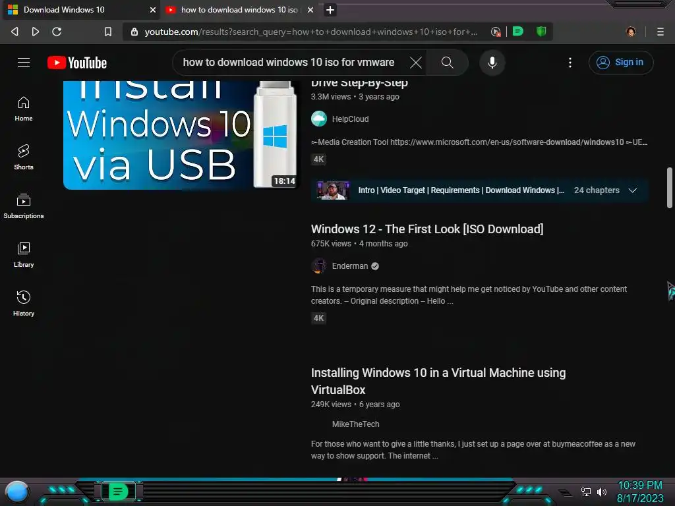Click the 3.3M views text
Viewport: 675px width, 506px height.
pyautogui.click(x=331, y=97)
